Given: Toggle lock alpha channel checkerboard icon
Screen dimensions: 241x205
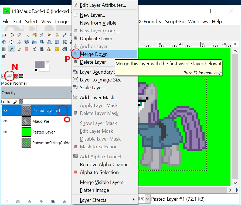Looking at the screenshot, I should click(x=21, y=101).
